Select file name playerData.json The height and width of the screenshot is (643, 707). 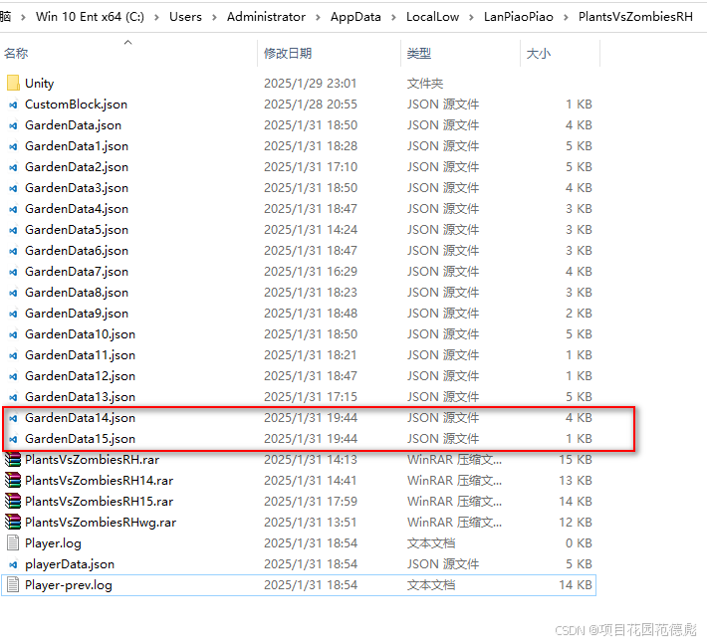tap(70, 564)
